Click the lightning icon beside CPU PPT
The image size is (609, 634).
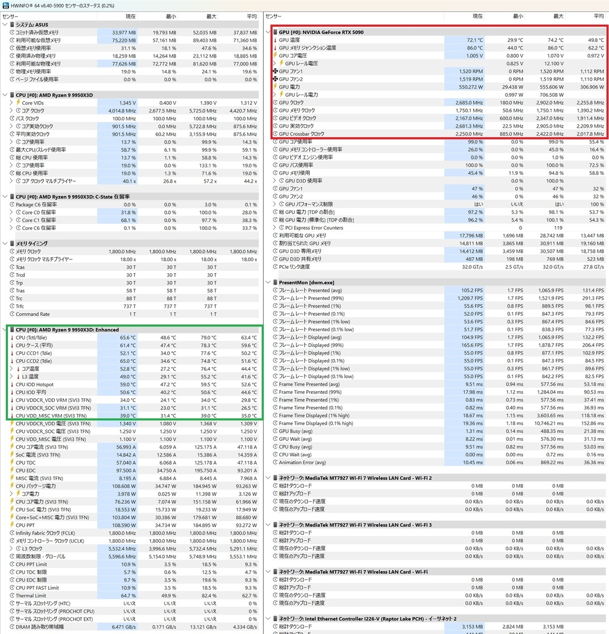12,525
